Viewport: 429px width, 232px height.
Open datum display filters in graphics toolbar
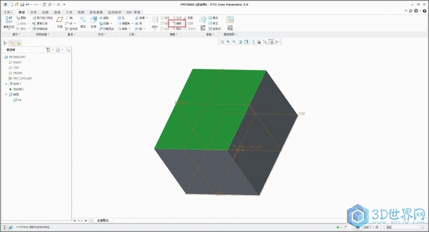265,42
